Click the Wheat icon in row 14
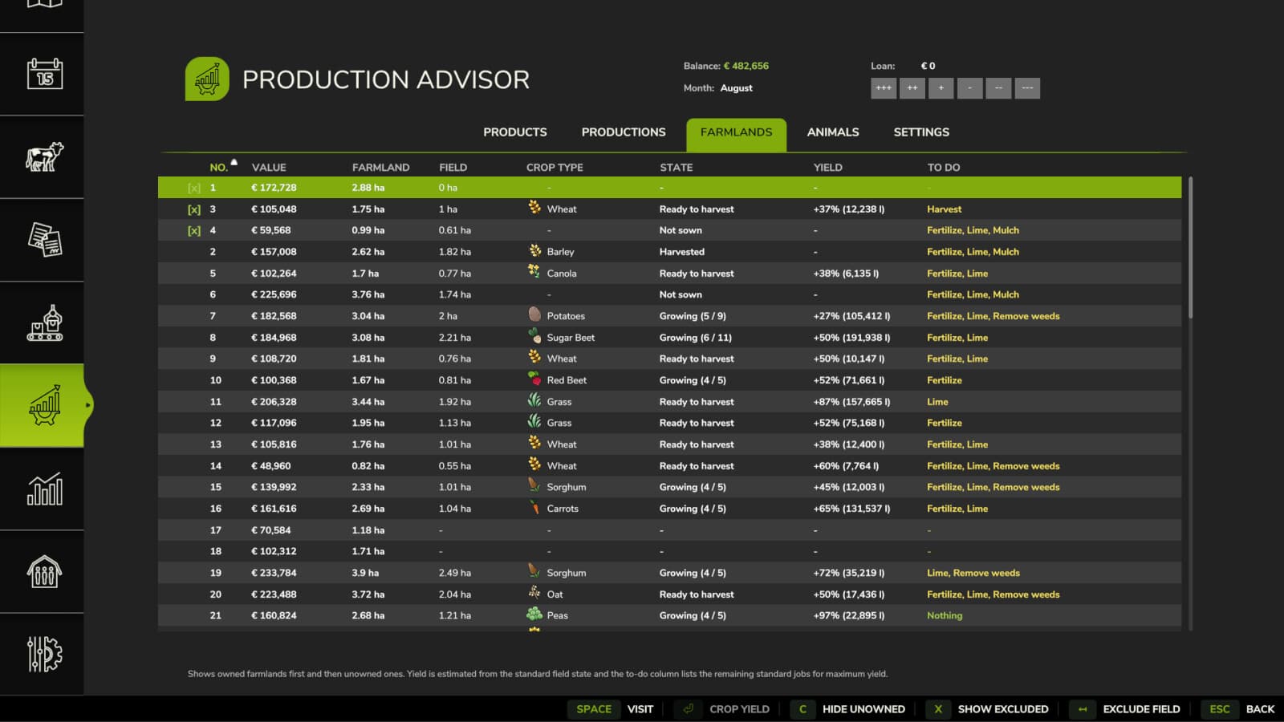 pos(534,464)
